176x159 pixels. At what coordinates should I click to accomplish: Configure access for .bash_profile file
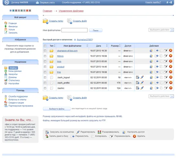coord(151,83)
